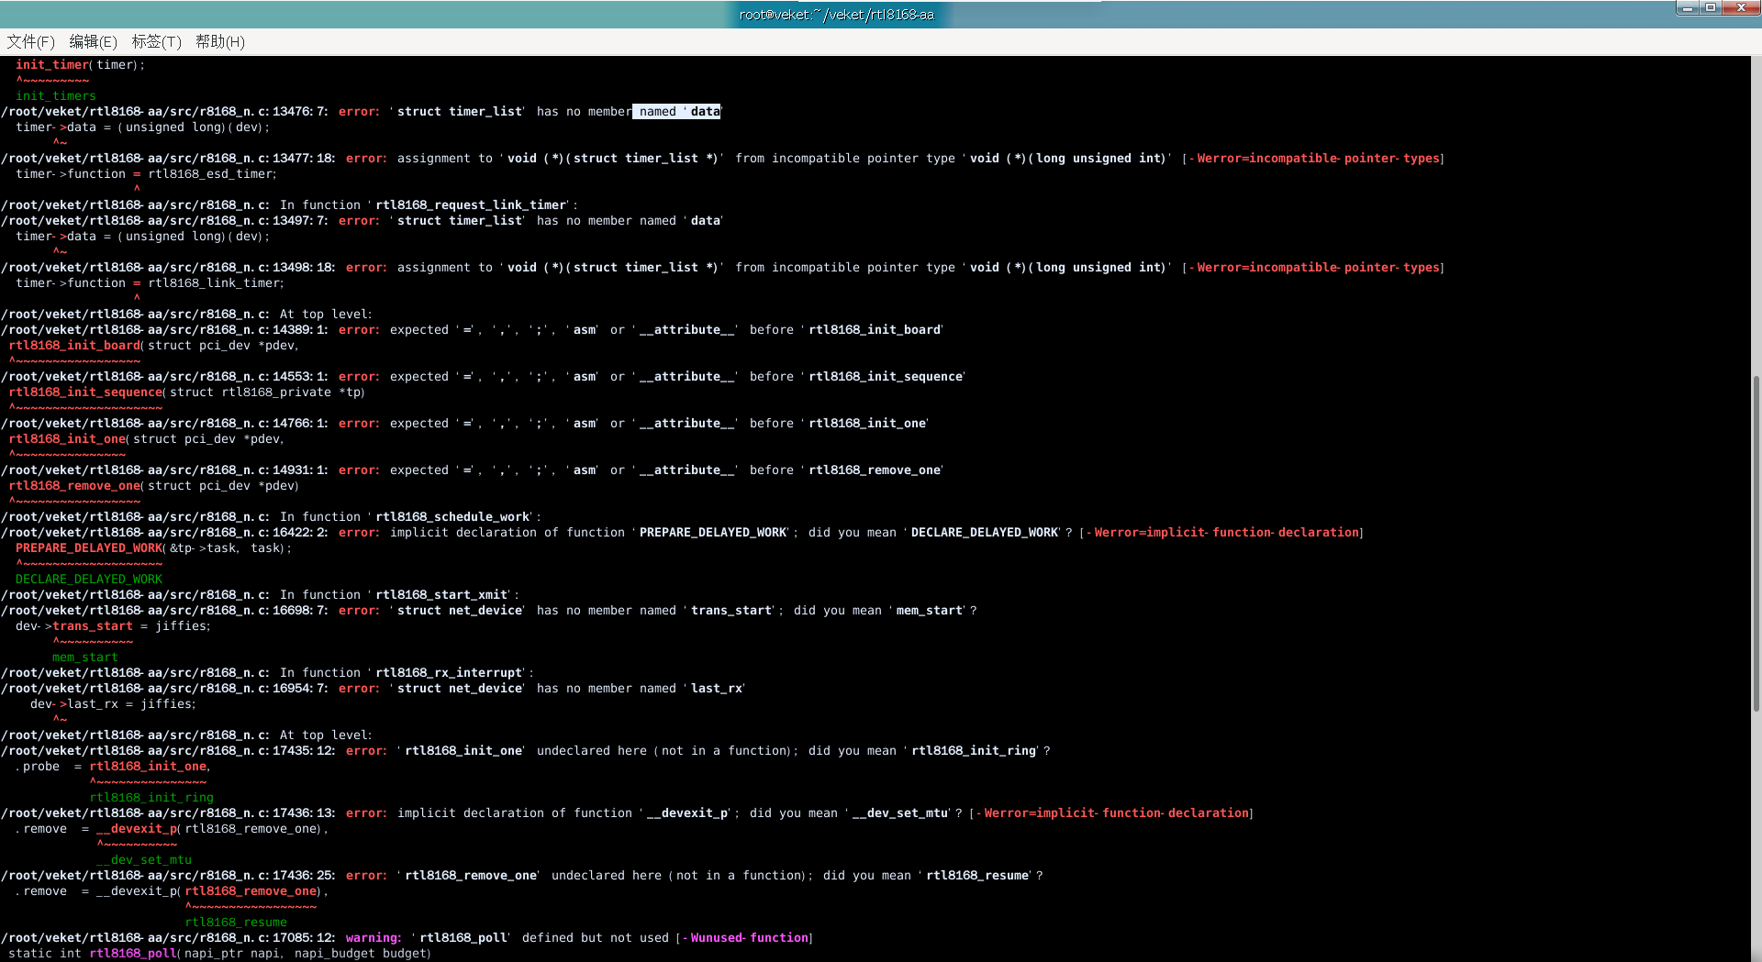Click text last_rx' on error line 16954
This screenshot has height=962, width=1762.
pyautogui.click(x=719, y=689)
